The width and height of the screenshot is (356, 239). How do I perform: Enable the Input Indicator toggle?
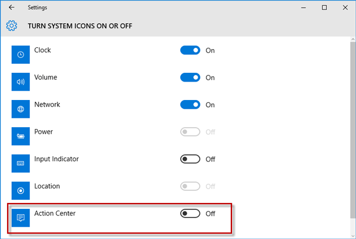pos(190,159)
